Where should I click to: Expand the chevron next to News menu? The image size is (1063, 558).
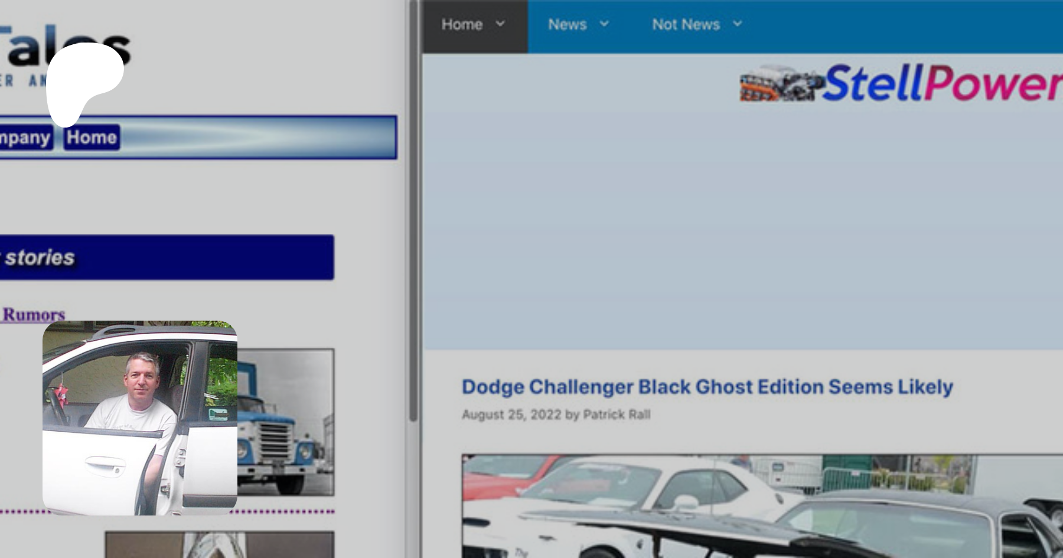click(x=604, y=24)
